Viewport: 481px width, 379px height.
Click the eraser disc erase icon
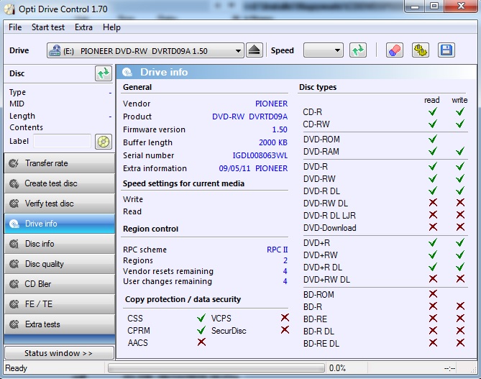click(x=395, y=50)
